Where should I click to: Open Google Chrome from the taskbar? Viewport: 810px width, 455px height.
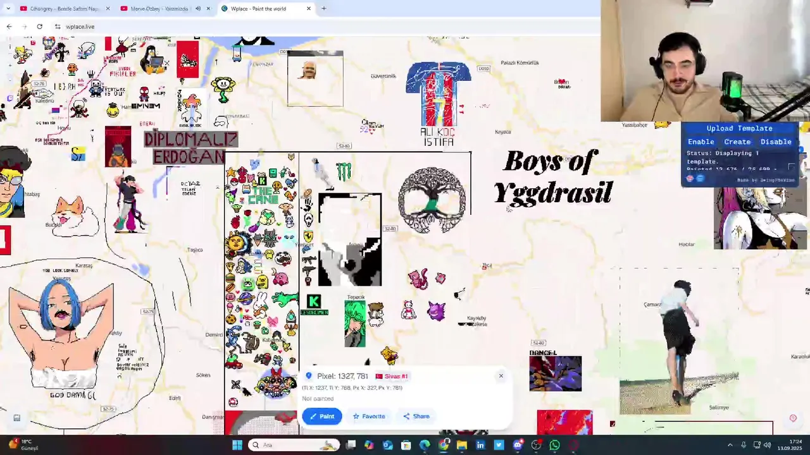click(x=444, y=446)
